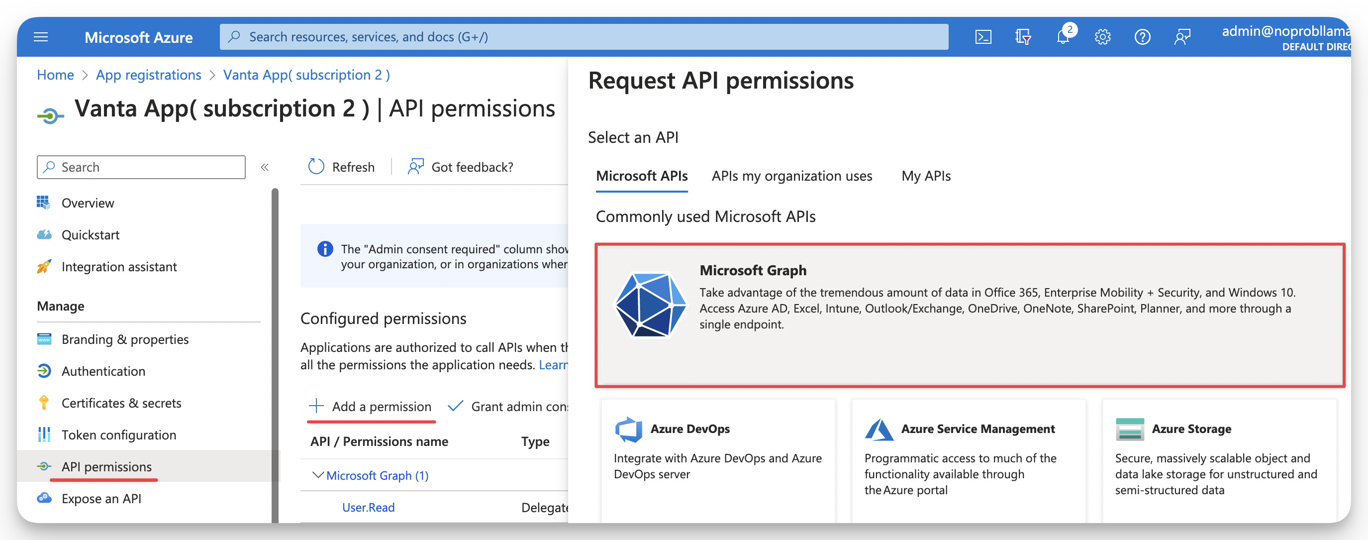The width and height of the screenshot is (1368, 540).
Task: Click the API permissions sidebar icon
Action: (x=44, y=467)
